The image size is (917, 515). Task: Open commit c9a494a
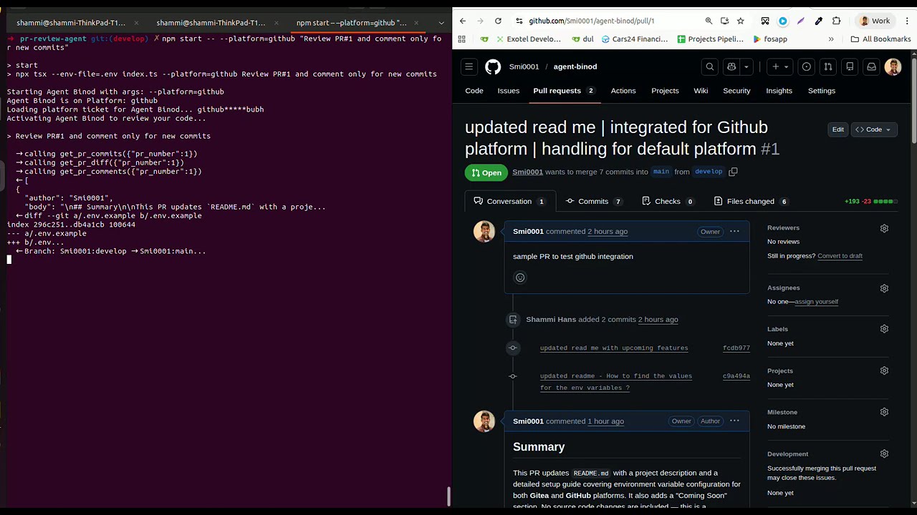coord(736,376)
